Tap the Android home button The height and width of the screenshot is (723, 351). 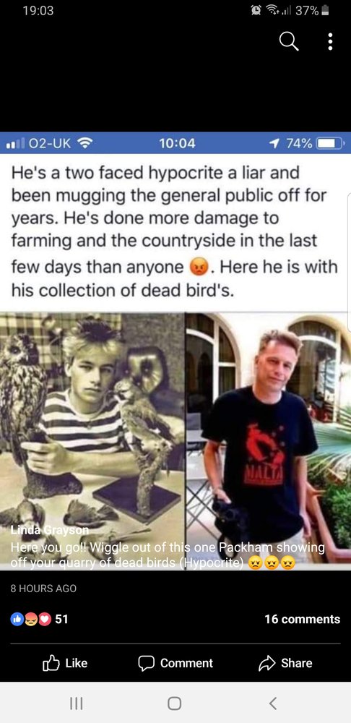174,703
